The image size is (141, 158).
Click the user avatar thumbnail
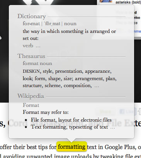coord(106,1)
